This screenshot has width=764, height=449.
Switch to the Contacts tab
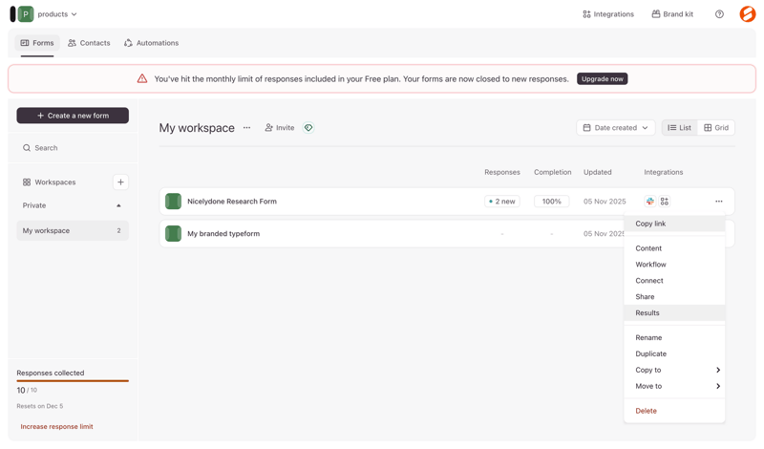(x=89, y=43)
